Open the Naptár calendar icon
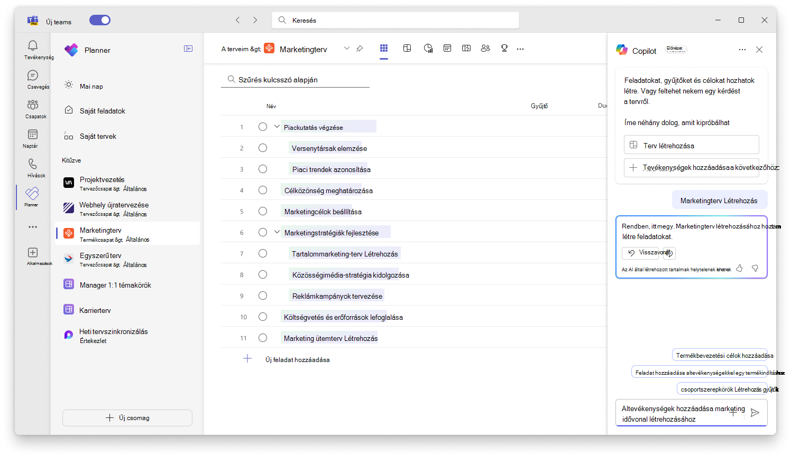This screenshot has width=791, height=457. pos(33,135)
